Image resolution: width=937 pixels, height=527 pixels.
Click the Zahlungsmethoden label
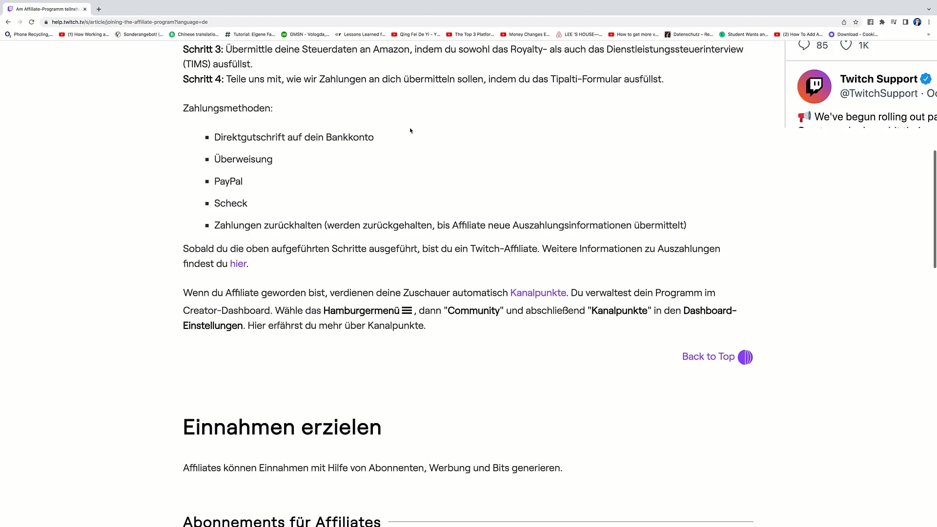[x=228, y=108]
